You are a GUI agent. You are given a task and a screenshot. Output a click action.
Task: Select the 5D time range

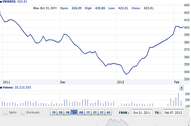[60, 112]
